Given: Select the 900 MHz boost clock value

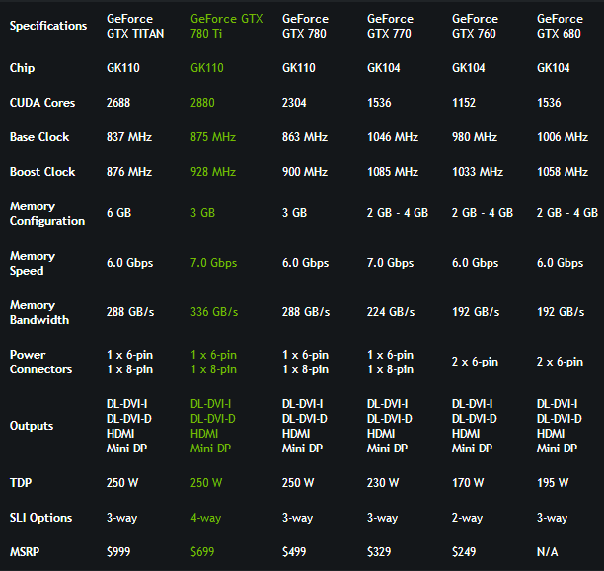Looking at the screenshot, I should (x=305, y=172).
